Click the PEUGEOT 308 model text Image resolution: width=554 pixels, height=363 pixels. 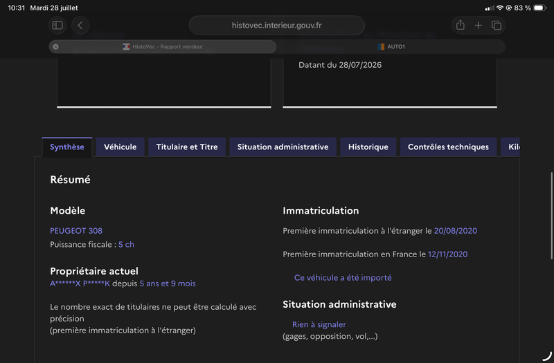[x=76, y=231]
